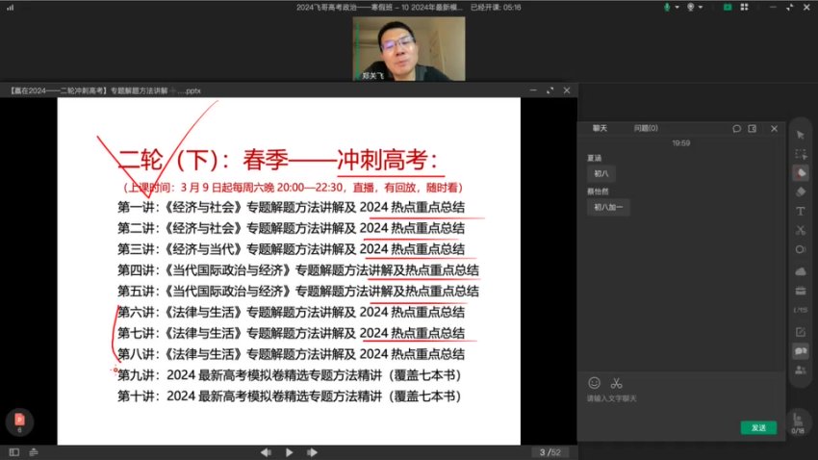Viewport: 818px width, 460px height.
Task: Toggle the highlighted pen tool
Action: coord(800,172)
